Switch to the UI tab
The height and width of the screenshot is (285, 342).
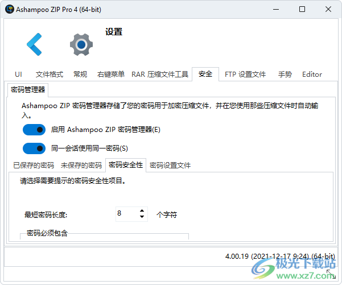click(x=18, y=75)
